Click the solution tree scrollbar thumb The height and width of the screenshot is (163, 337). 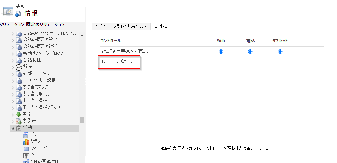point(82,120)
